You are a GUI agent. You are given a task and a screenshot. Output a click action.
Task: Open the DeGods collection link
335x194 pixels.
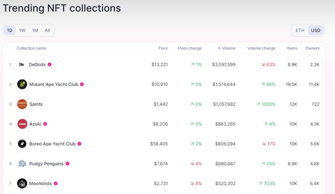click(x=37, y=65)
